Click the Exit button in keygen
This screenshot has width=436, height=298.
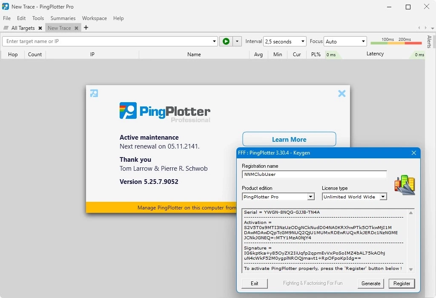tap(255, 284)
